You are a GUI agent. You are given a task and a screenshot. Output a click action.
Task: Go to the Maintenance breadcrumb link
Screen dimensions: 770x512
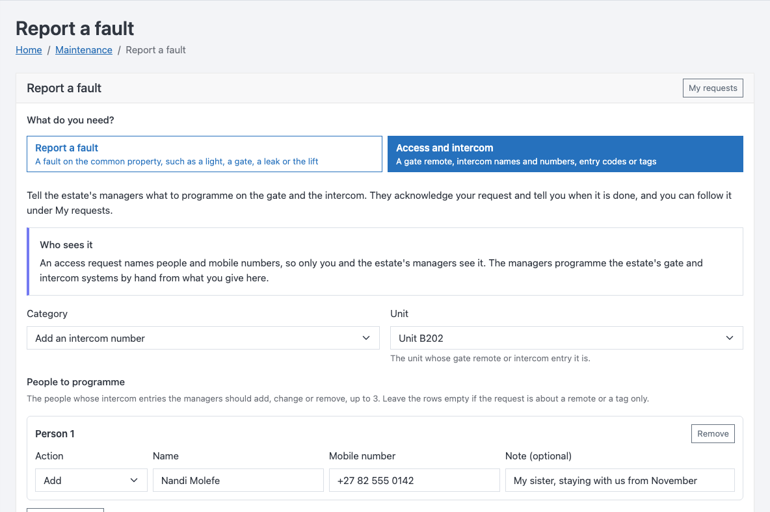[x=83, y=50]
